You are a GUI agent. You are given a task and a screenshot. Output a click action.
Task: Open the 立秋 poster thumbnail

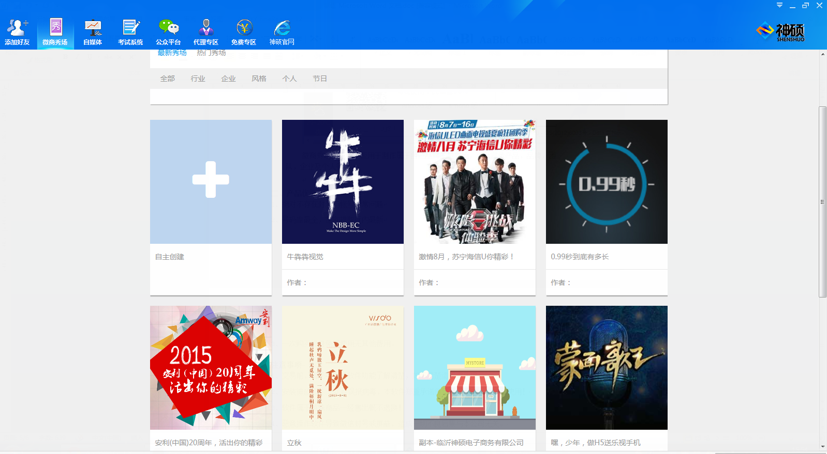[x=343, y=368]
